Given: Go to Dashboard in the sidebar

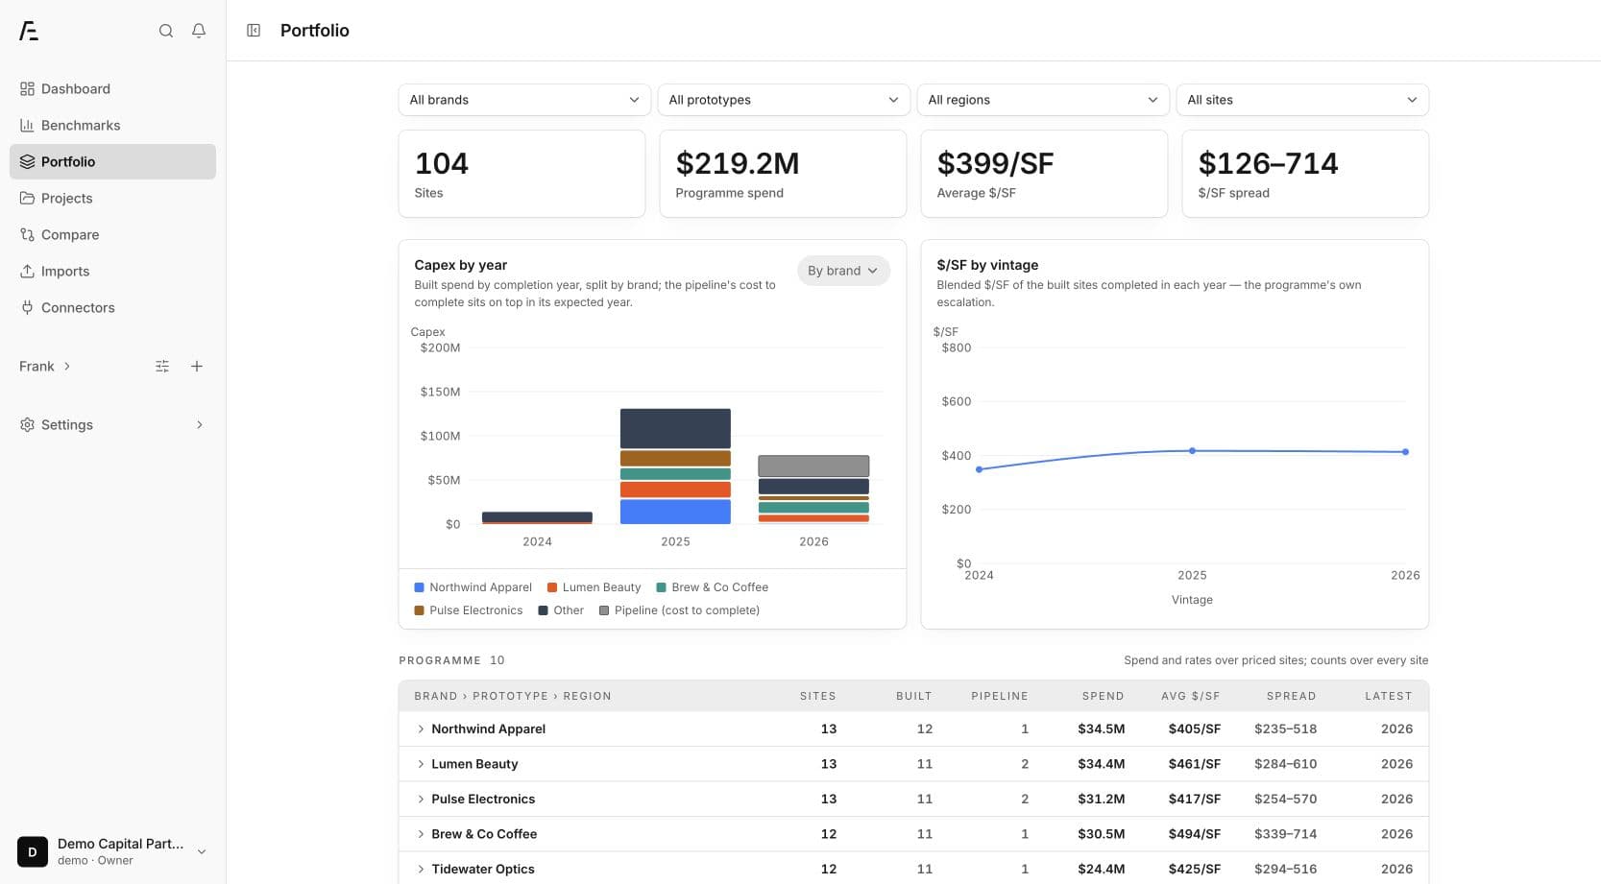Looking at the screenshot, I should point(112,89).
